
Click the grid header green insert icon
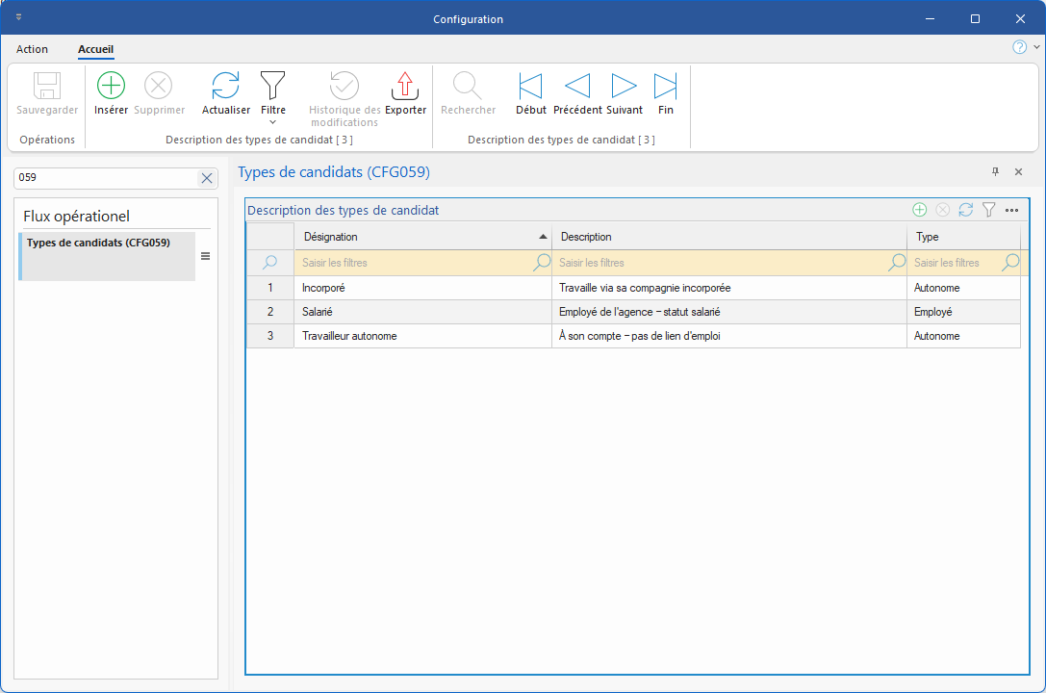coord(919,210)
